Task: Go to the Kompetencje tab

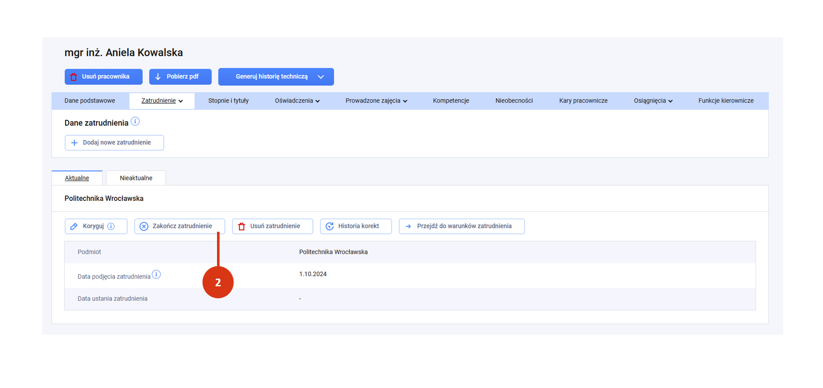Action: 451,101
